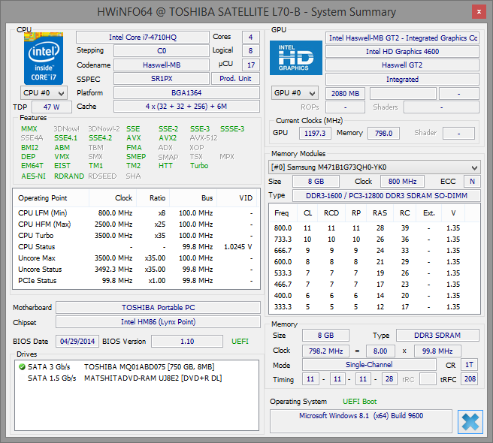Viewport: 493px width, 443px height.
Task: Select the 800.0 frequency timing row
Action: (x=374, y=228)
